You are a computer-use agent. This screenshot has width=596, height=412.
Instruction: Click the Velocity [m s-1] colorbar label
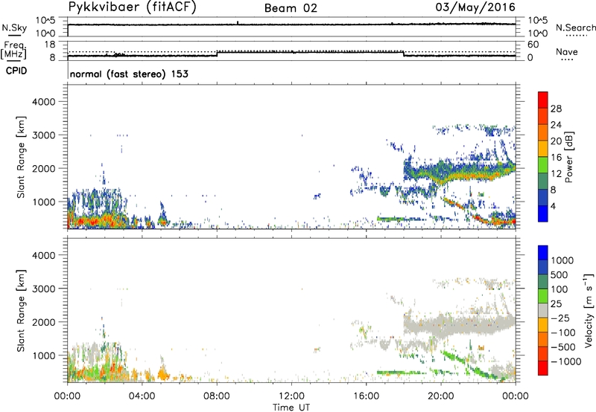click(589, 310)
